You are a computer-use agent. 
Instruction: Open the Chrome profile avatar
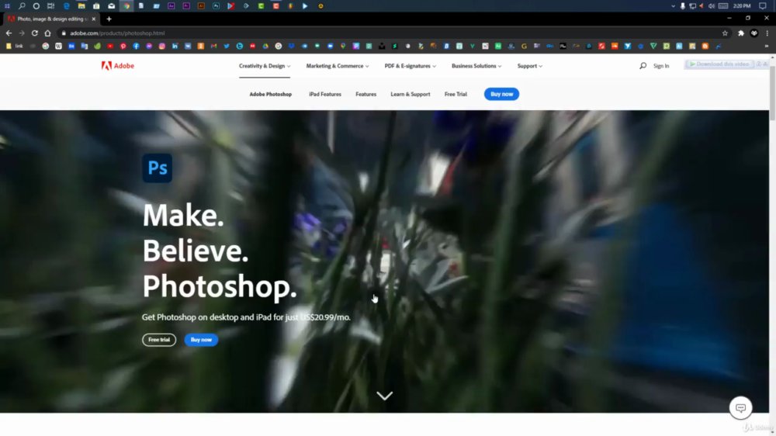(x=753, y=33)
